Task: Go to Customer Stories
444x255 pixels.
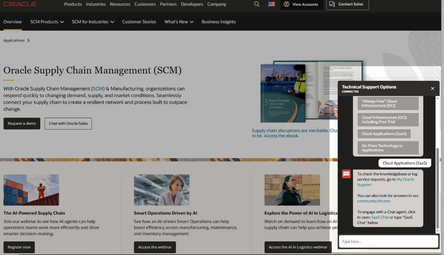Action: 139,22
